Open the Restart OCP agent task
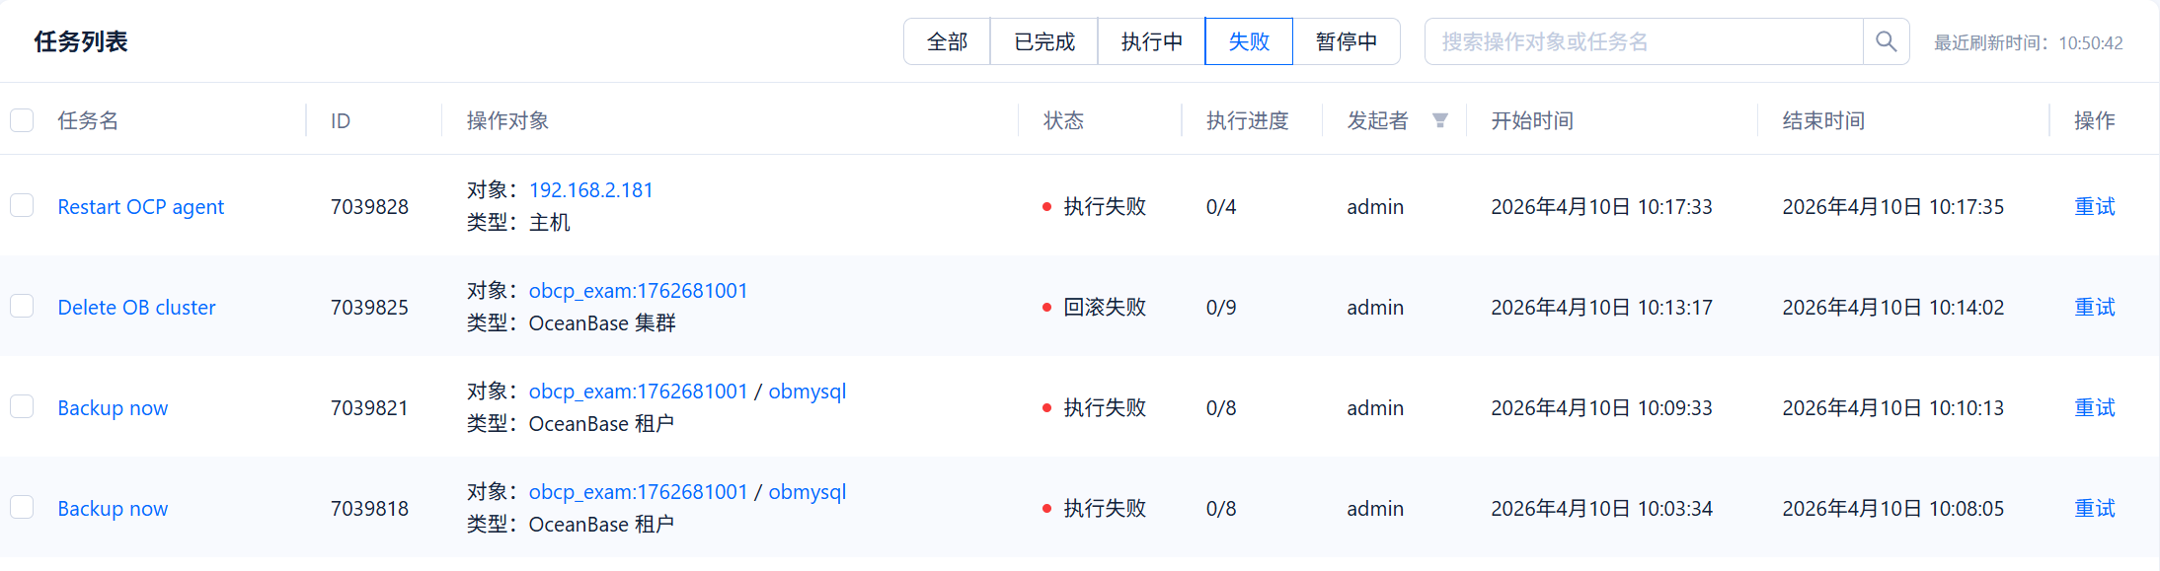 click(140, 207)
